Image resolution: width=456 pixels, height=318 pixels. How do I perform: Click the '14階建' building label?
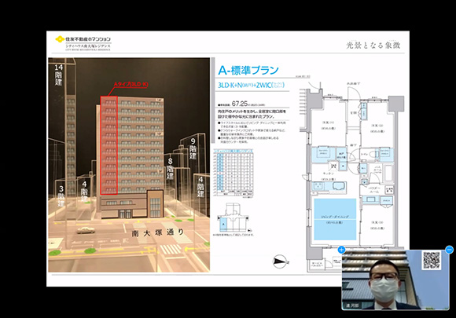tap(59, 75)
